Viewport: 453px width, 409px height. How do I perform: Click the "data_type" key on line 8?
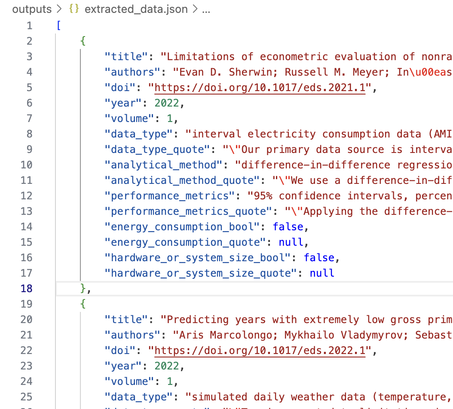point(139,134)
